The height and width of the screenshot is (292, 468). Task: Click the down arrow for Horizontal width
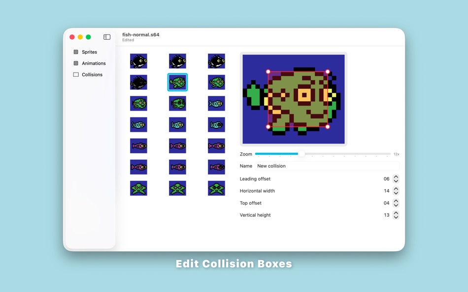tap(396, 193)
